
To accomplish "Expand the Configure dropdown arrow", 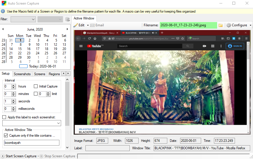I will tap(250, 25).
